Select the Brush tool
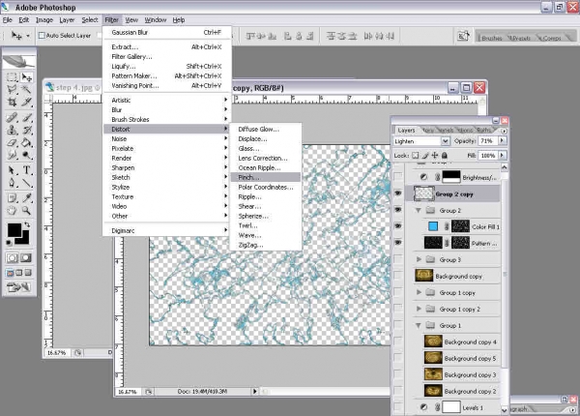Screen dimensions: 580x416 (27, 118)
